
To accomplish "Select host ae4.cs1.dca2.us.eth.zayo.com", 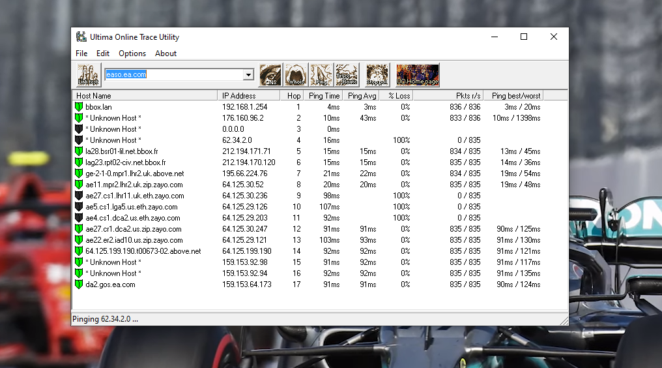I will click(132, 218).
